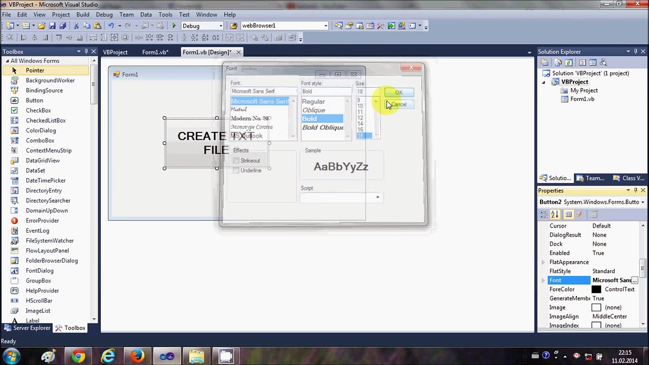Click the Font name input field
Viewport: 649px width, 365px height.
coord(263,91)
